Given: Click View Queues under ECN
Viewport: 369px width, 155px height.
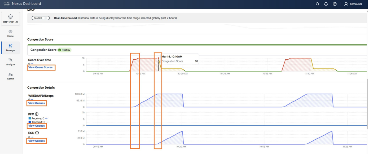Looking at the screenshot, I should (37, 141).
